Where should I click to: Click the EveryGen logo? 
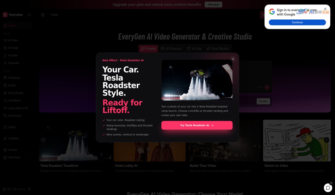[x=13, y=15]
